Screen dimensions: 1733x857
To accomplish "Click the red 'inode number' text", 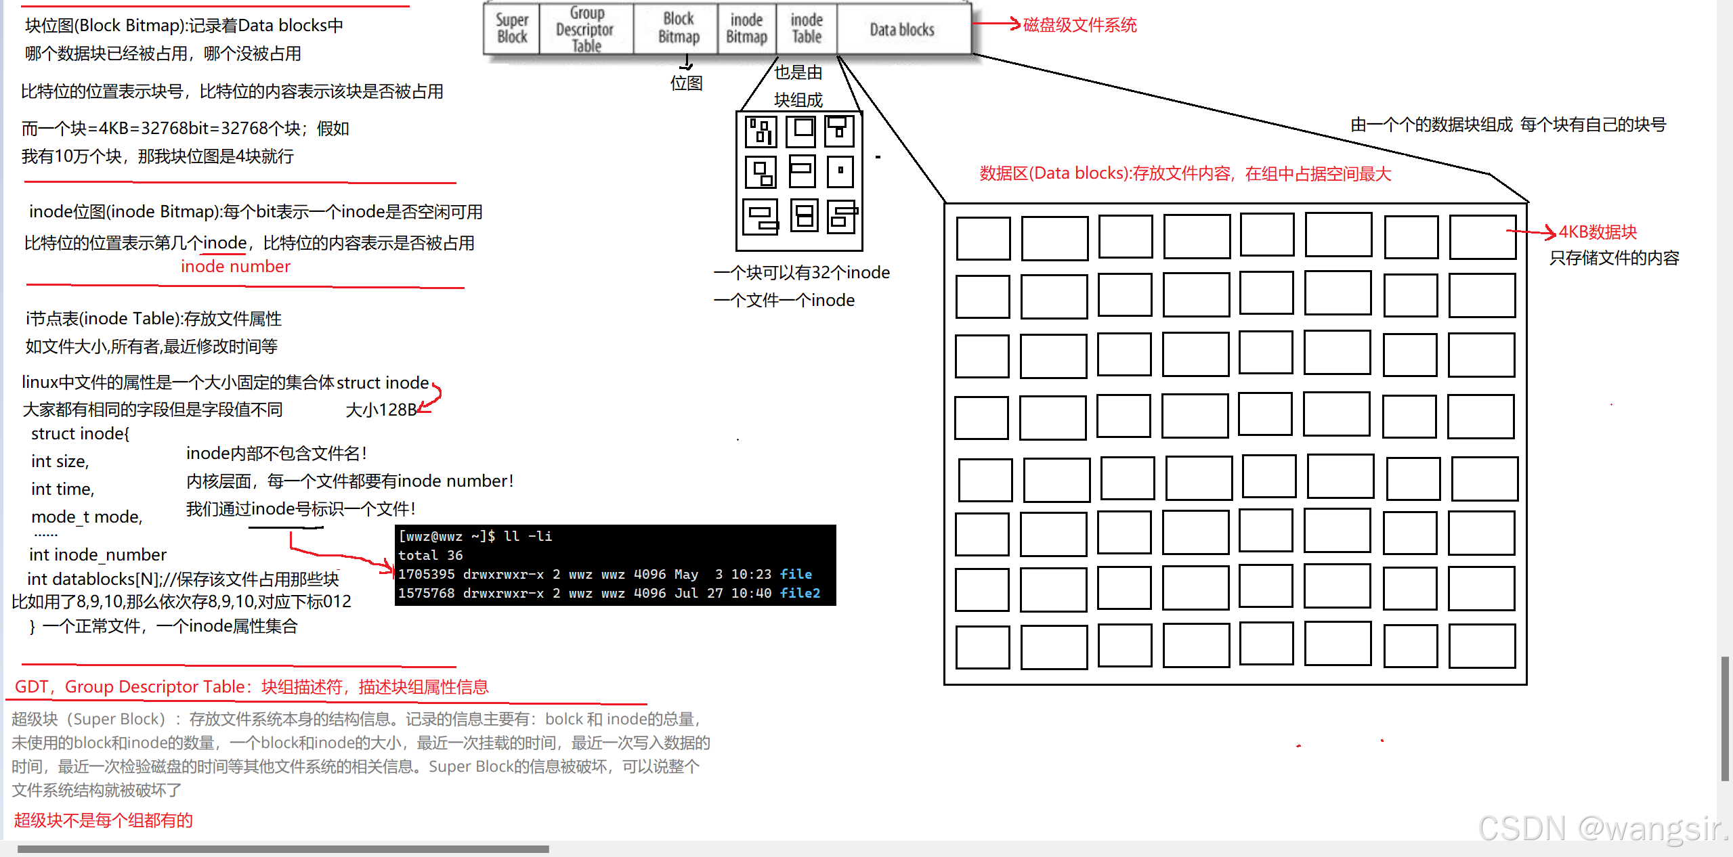I will tap(235, 266).
